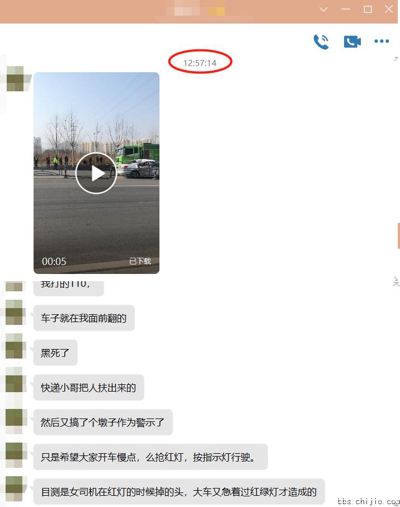400x507 pixels.
Task: Click the last message starting with 目测是女司机
Action: 179,491
